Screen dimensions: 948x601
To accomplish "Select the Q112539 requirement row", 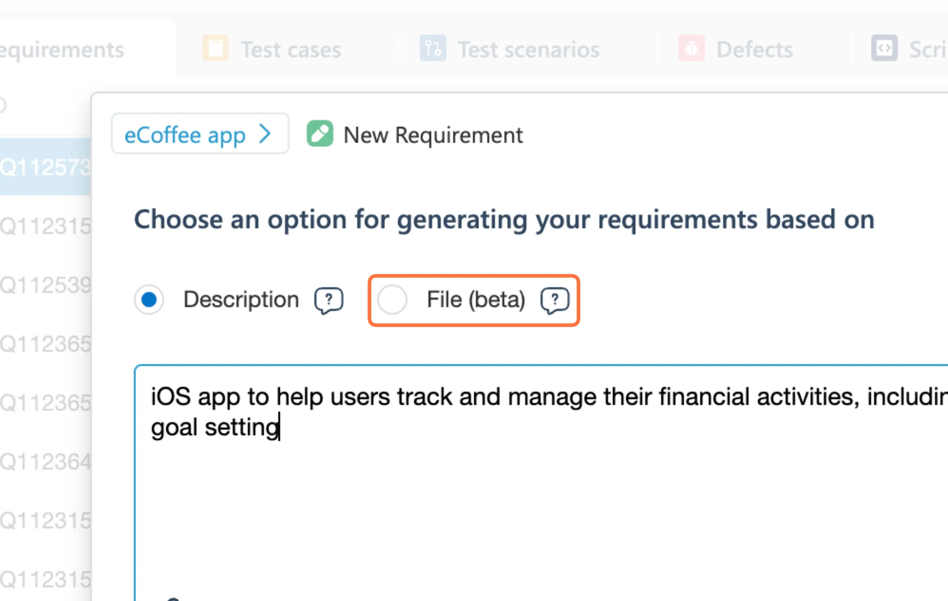I will coord(45,285).
